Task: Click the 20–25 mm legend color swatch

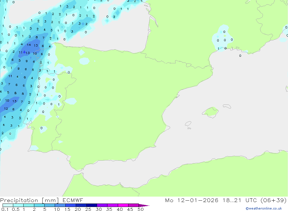Action: click(x=81, y=205)
